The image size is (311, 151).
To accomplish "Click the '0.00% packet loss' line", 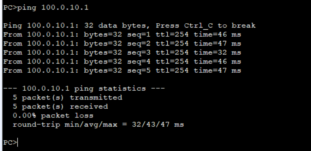I will click(x=53, y=115).
